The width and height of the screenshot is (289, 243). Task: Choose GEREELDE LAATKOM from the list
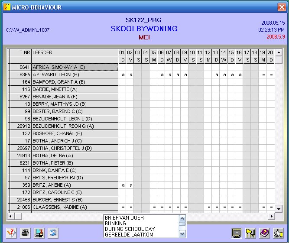129,234
